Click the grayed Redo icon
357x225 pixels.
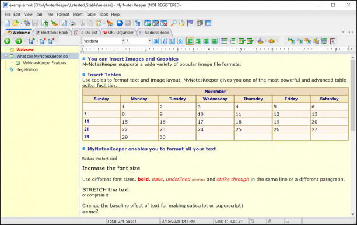tap(128, 23)
